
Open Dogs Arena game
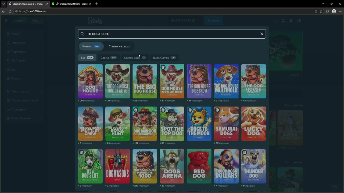point(172,166)
